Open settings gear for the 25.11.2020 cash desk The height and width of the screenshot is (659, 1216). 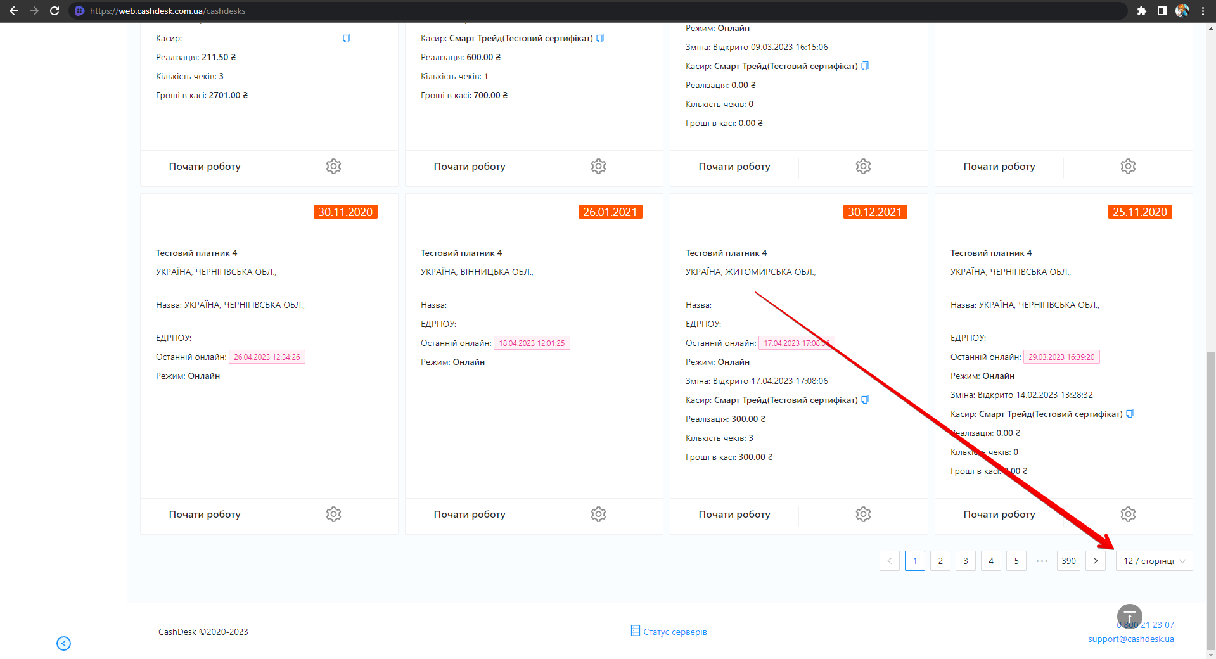pyautogui.click(x=1128, y=514)
